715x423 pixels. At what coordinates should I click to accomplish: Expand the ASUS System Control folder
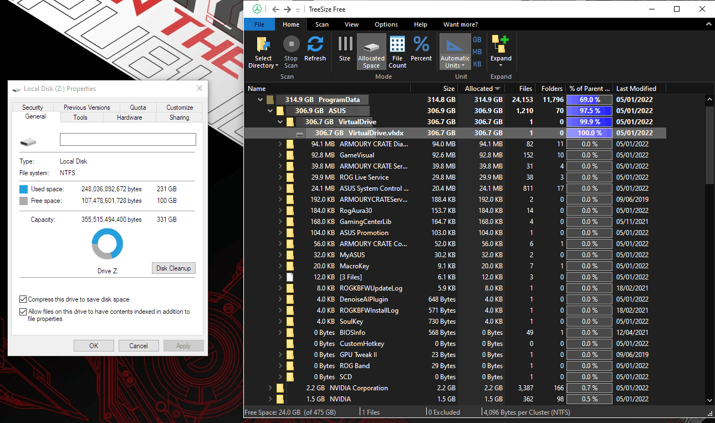(x=280, y=188)
